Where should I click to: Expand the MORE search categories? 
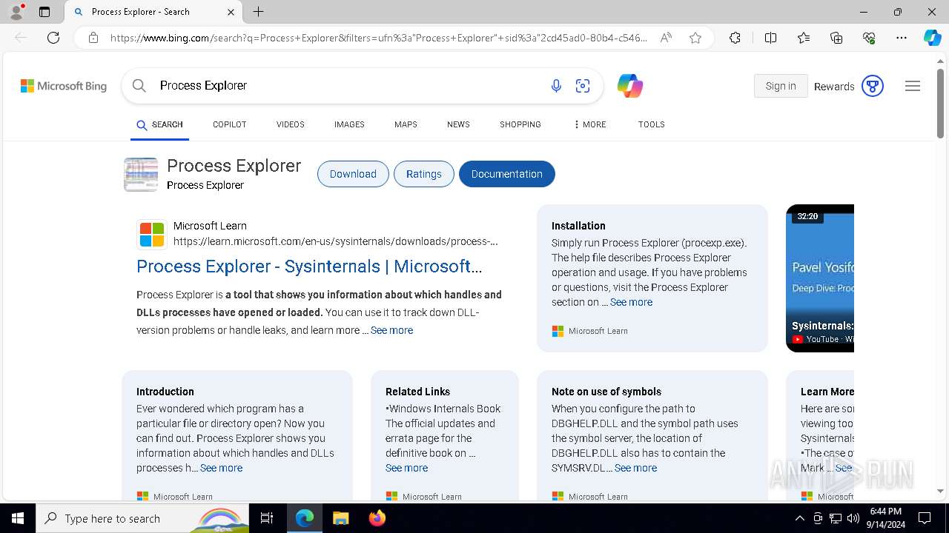[x=589, y=124]
